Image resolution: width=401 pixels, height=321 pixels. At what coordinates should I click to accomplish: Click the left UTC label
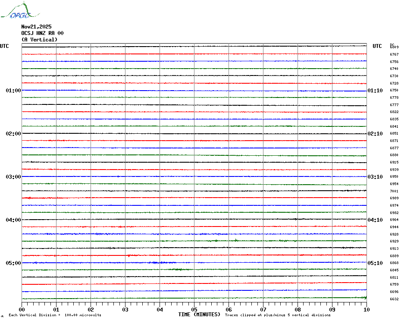point(4,46)
